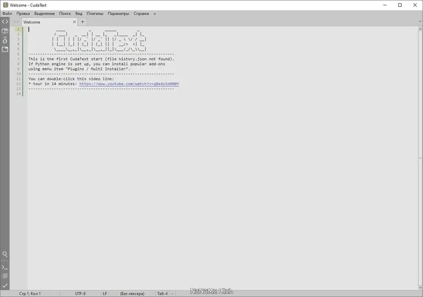Open the Файл menu
This screenshot has height=297, width=423.
(x=7, y=13)
